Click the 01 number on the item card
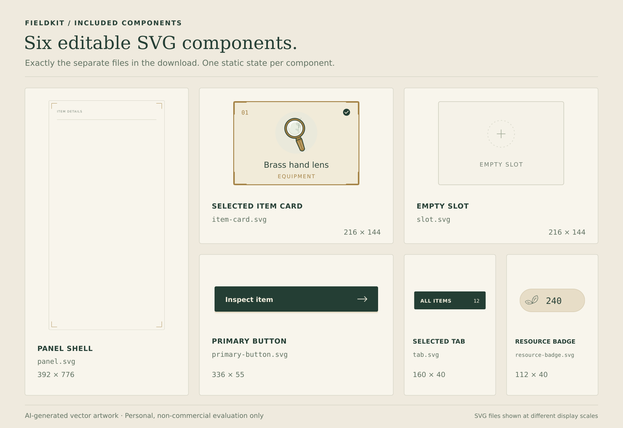The image size is (623, 428). point(245,113)
